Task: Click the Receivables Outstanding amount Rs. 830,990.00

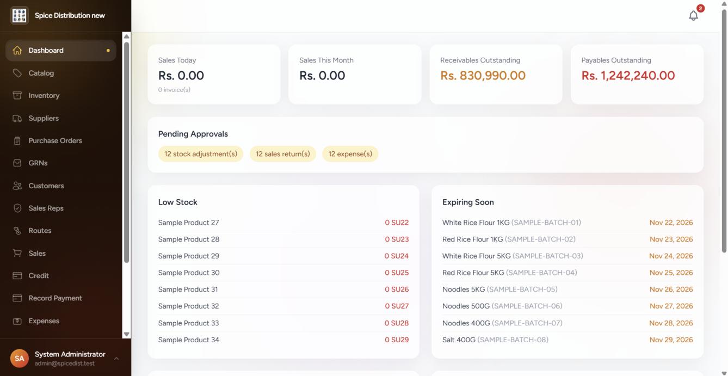Action: click(483, 76)
